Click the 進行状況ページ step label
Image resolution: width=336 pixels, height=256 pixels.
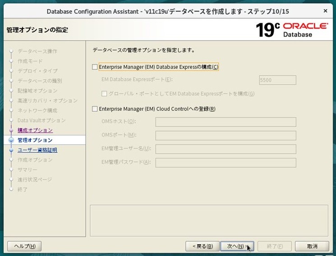(35, 179)
